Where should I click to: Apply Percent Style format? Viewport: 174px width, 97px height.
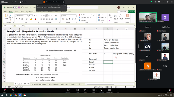[67, 19]
